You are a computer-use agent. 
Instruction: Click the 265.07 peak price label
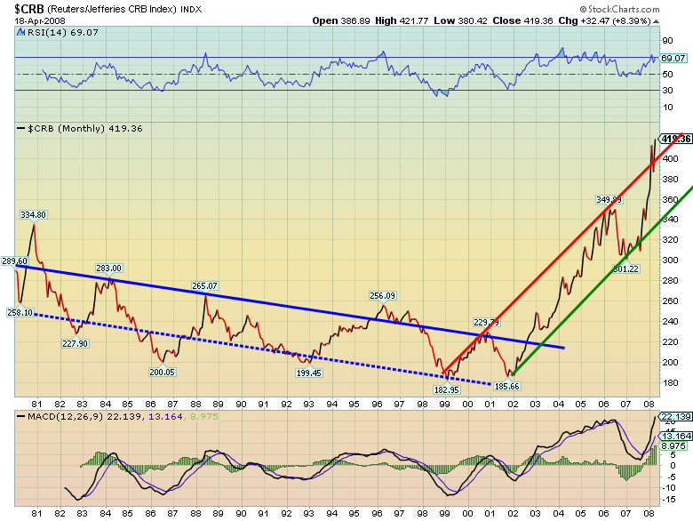tap(204, 285)
